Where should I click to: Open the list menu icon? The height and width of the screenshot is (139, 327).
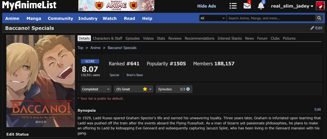tap(233, 6)
